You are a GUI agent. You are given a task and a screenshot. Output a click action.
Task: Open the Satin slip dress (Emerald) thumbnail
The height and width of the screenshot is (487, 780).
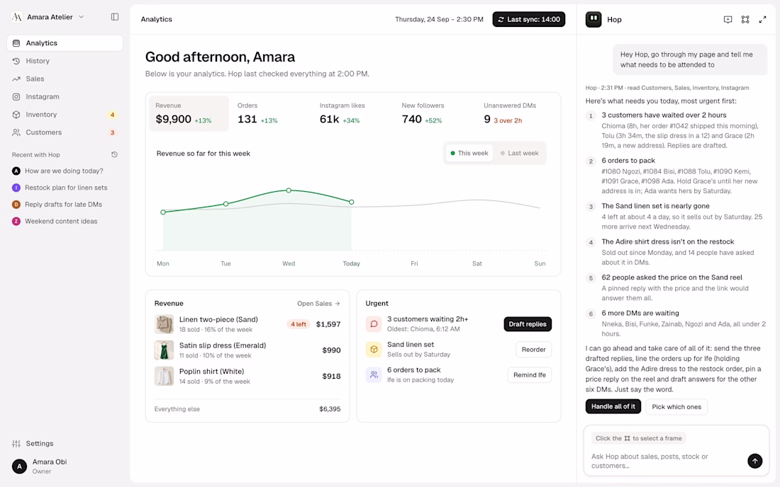tap(164, 350)
